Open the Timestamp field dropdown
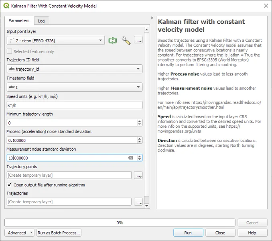Viewport: 272px width, 241px height. coord(75,87)
